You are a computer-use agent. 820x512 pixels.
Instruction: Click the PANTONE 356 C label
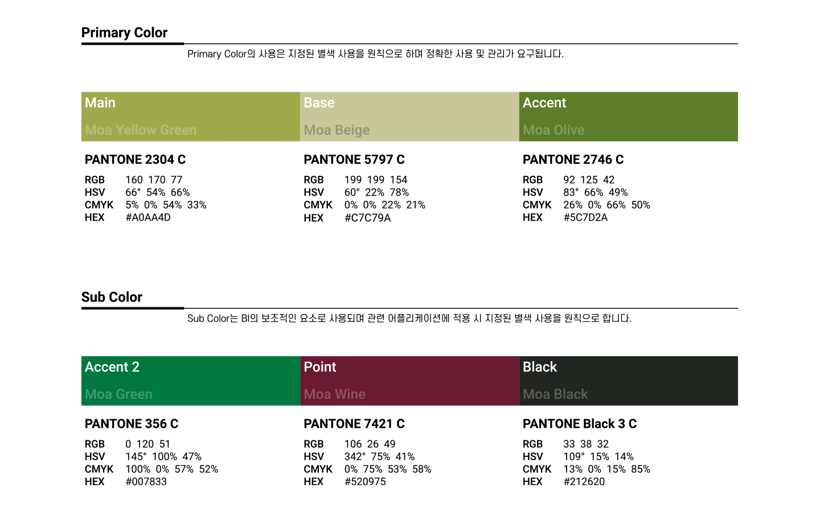[132, 424]
